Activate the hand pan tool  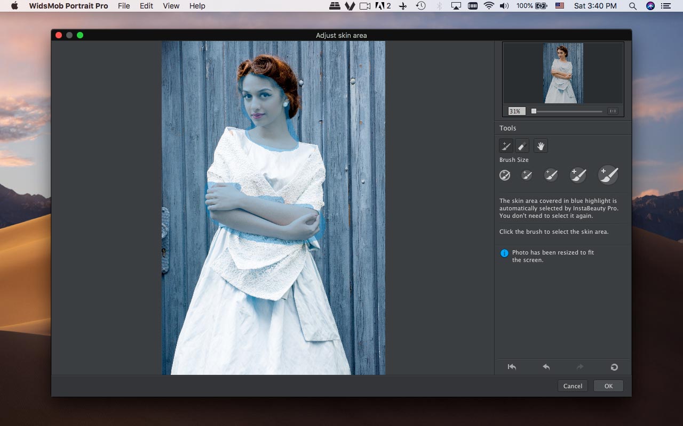coord(541,146)
